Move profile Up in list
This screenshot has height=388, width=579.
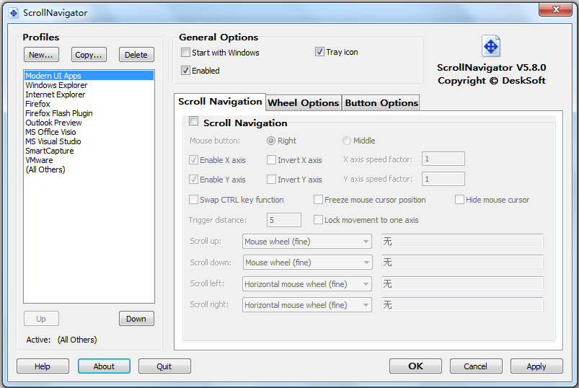click(x=41, y=319)
